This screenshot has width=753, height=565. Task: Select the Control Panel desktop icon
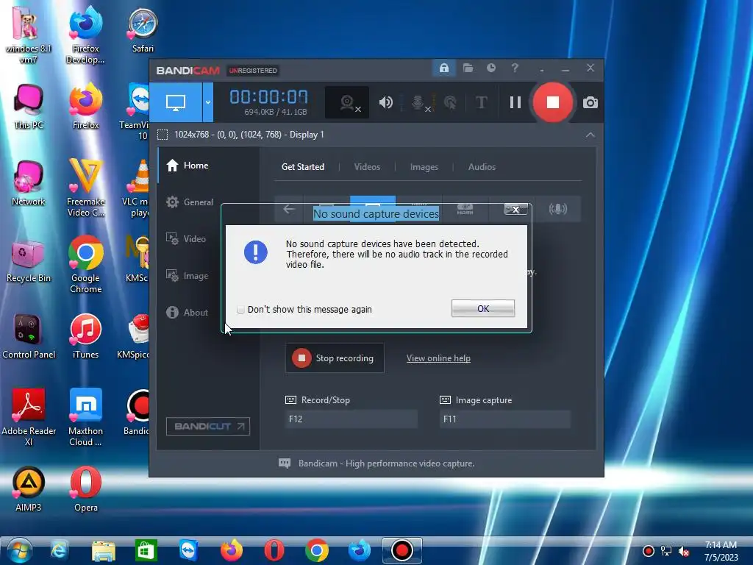click(29, 336)
